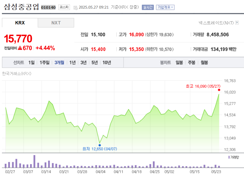Click the 시가 value 15,400
This screenshot has height=179, width=244.
pos(98,49)
